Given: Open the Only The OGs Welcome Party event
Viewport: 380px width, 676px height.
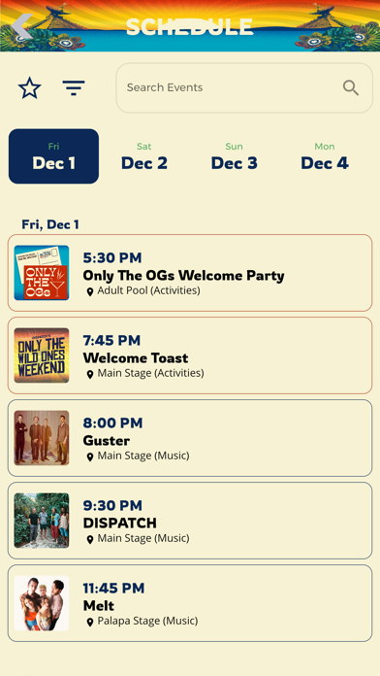Looking at the screenshot, I should [190, 273].
